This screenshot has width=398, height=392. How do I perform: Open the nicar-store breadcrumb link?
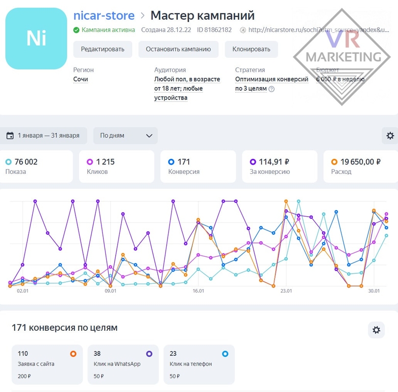point(104,16)
